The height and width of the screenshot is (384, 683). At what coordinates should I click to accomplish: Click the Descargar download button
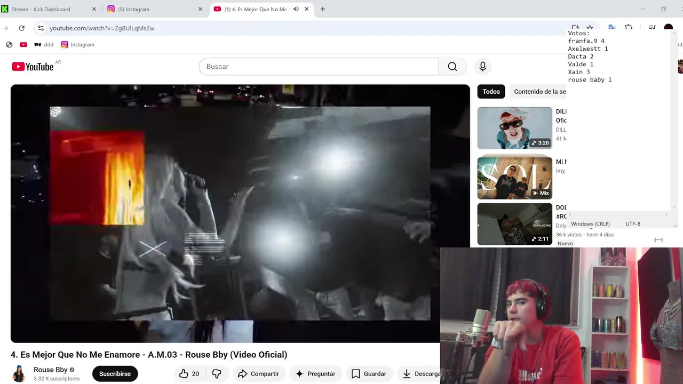tap(419, 374)
